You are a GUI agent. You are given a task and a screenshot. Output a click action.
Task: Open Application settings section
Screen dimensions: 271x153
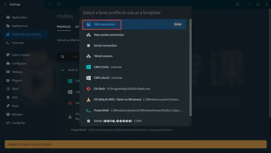point(26,17)
